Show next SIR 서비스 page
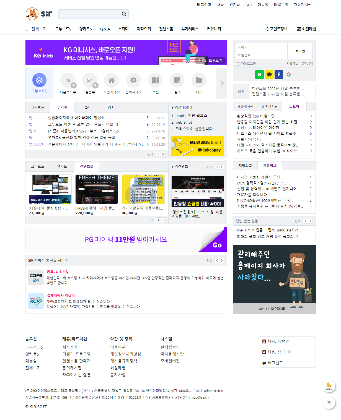 222,260
